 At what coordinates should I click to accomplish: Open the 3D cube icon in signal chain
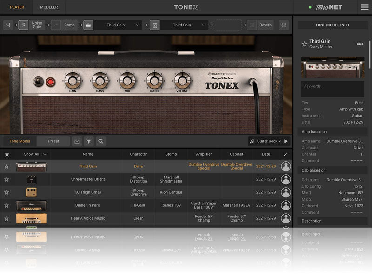[284, 25]
